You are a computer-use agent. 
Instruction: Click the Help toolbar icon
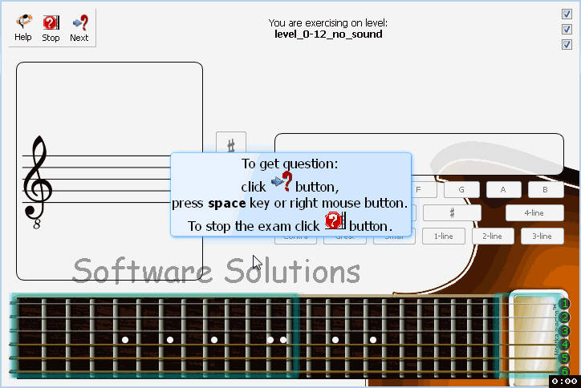pyautogui.click(x=23, y=27)
